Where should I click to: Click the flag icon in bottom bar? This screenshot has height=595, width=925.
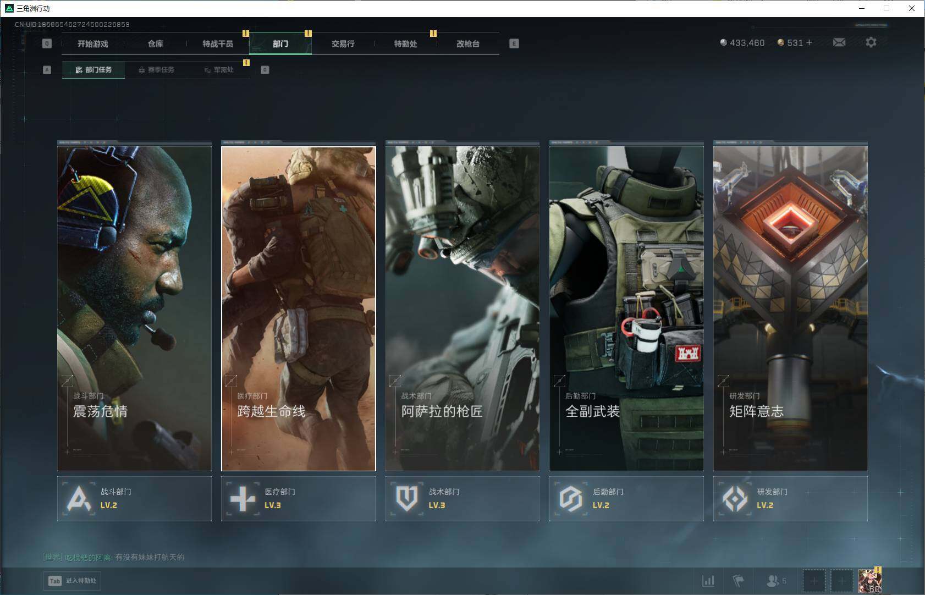(x=738, y=580)
